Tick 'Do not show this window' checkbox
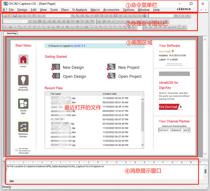Screen dimensions: 210x191 16,150
